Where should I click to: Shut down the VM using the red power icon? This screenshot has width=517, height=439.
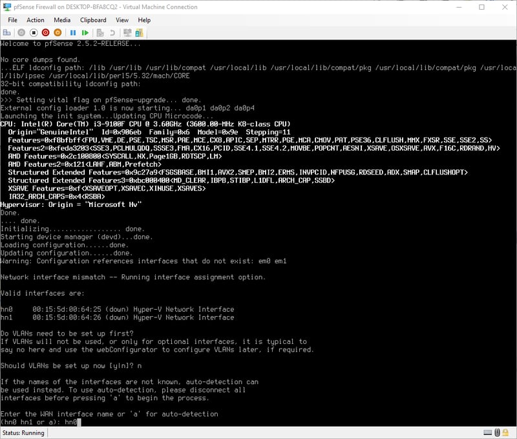point(45,32)
